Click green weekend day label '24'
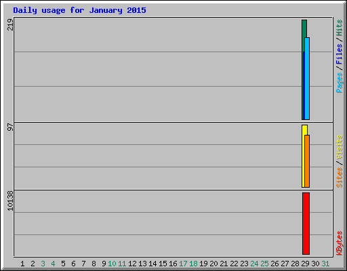 [x=254, y=264]
